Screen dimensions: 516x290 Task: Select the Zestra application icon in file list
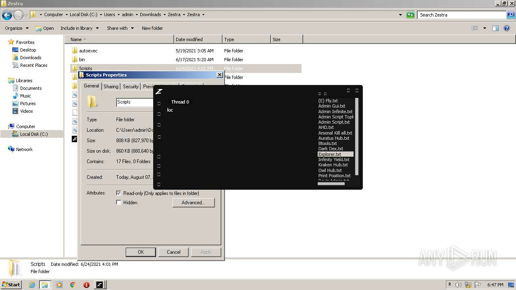(75, 139)
